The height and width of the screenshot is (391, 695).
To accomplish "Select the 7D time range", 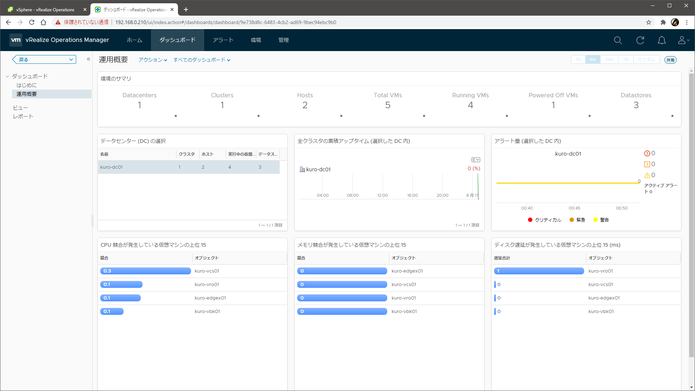I will point(626,59).
